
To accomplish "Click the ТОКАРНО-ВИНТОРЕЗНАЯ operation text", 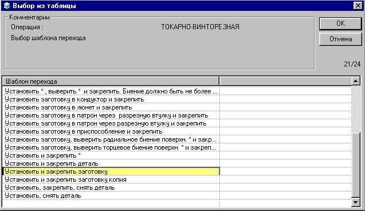I will (200, 27).
